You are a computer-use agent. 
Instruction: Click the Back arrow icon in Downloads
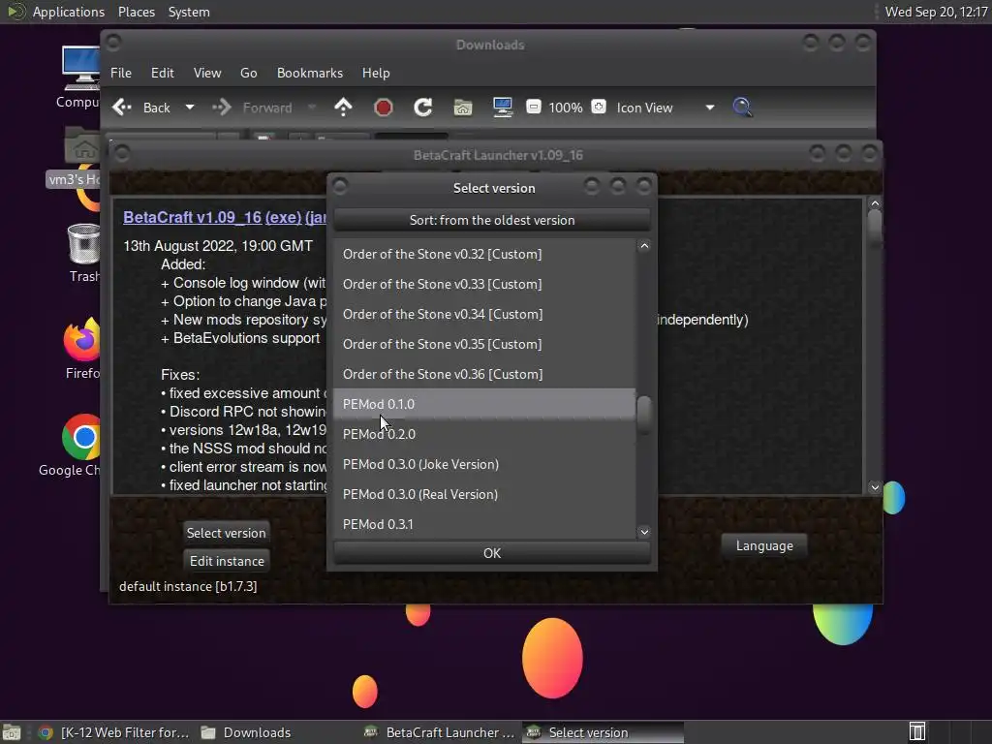click(122, 108)
